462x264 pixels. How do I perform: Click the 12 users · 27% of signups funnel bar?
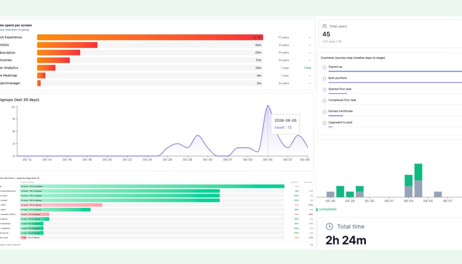point(55,210)
